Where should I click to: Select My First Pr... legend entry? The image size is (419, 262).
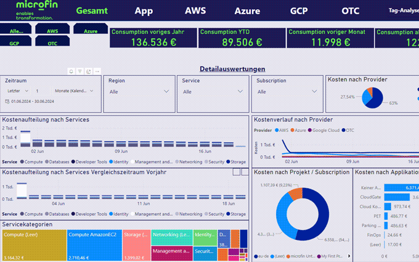click(330, 256)
